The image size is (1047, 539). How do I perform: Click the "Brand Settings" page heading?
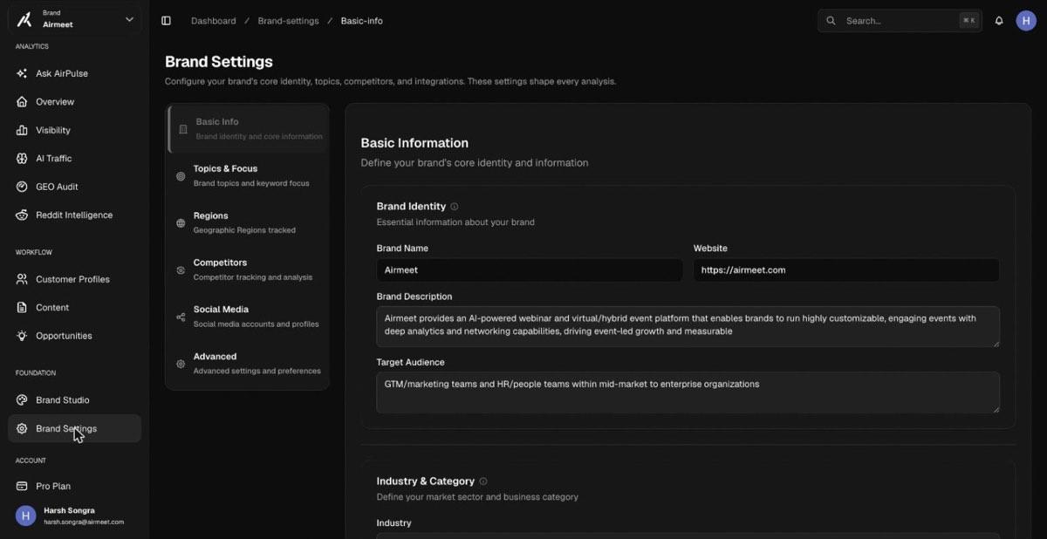(x=219, y=62)
